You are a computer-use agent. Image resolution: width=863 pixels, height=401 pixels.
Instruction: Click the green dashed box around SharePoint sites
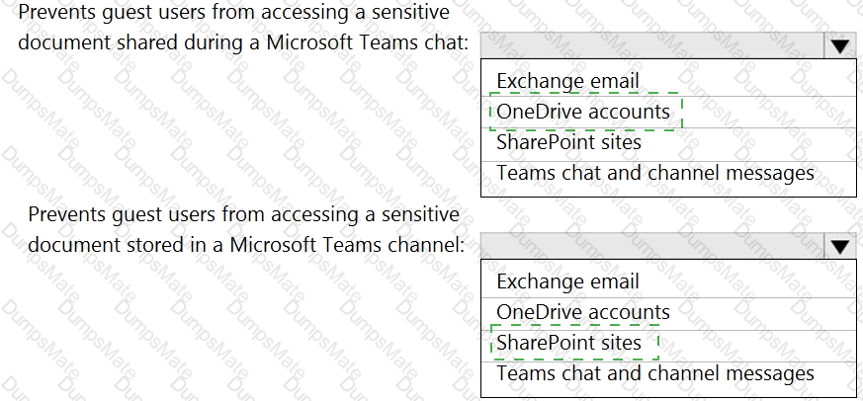coord(574,343)
